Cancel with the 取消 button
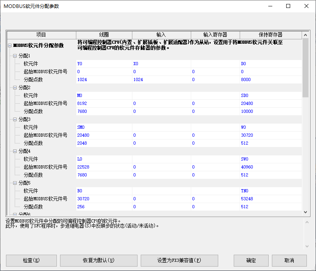Viewport: 316px width, 271px height. point(289,261)
